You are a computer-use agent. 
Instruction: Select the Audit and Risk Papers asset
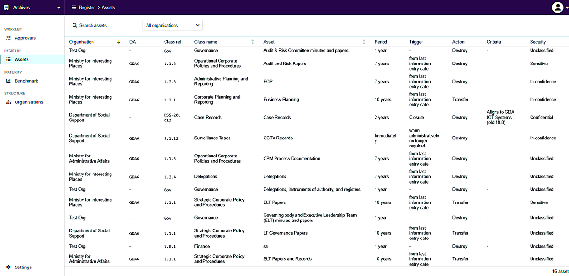coord(284,64)
